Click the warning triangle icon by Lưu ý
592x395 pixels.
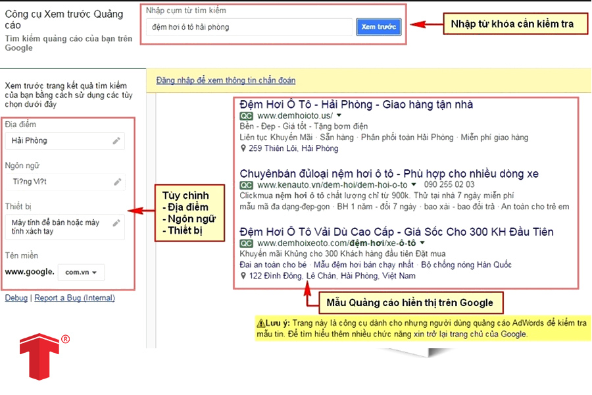click(x=261, y=323)
